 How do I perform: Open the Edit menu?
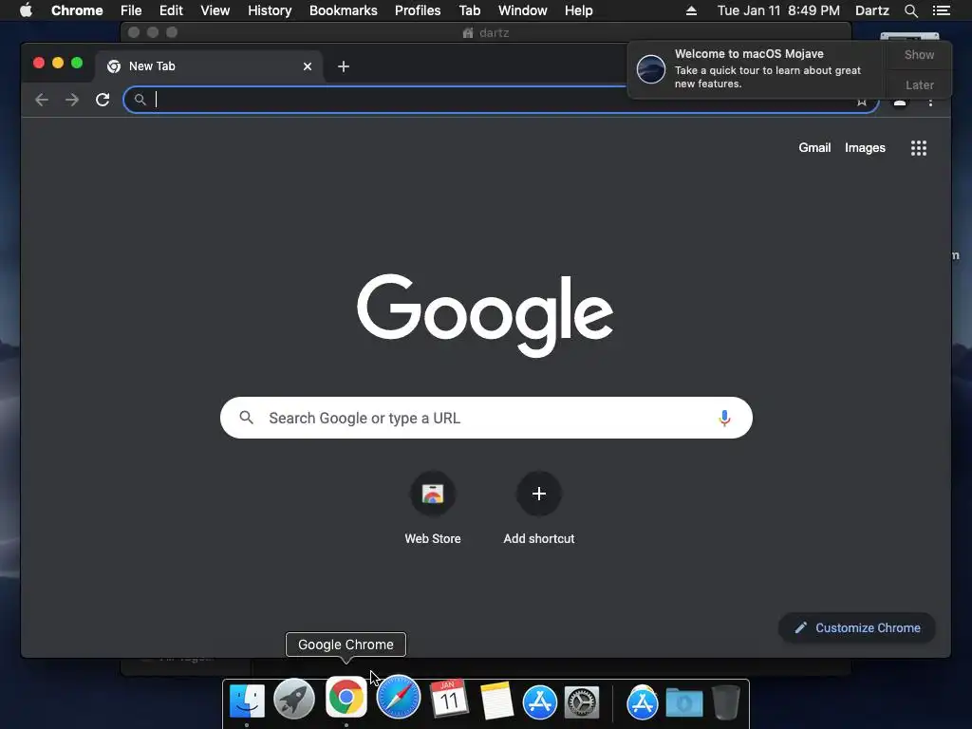171,10
